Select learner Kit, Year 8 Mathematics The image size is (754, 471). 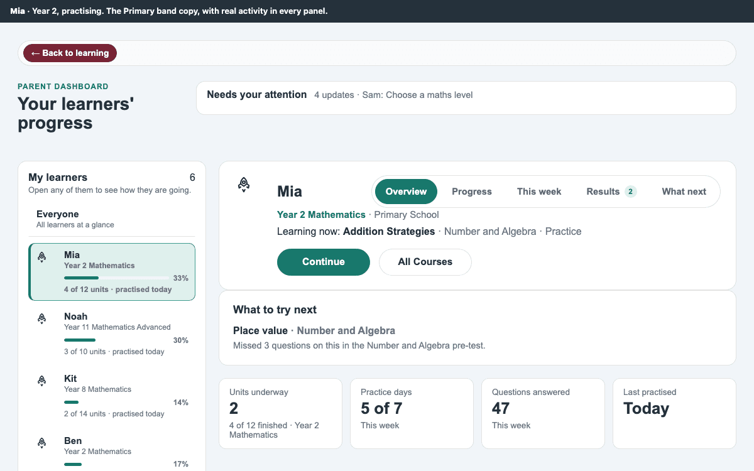(x=112, y=396)
